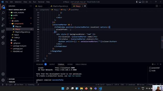Select the powershell terminal
This screenshot has width=163, height=91.
tap(154, 68)
